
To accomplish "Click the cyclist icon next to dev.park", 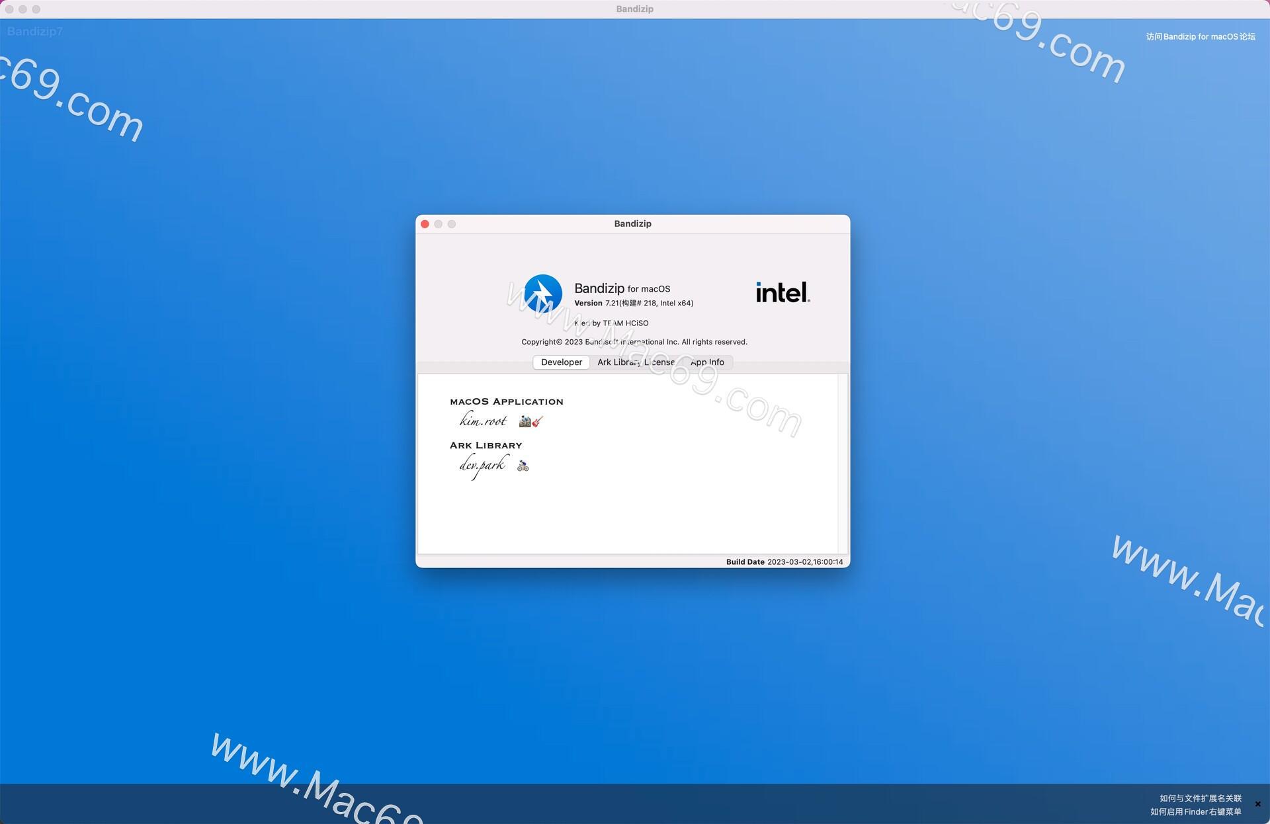I will (523, 466).
